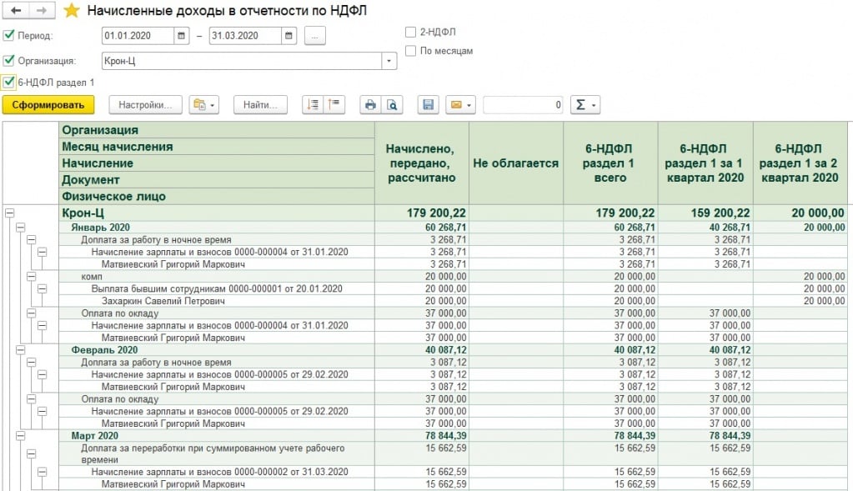853x491 pixels.
Task: Collapse the Февраль 2020 group
Action: click(x=21, y=351)
